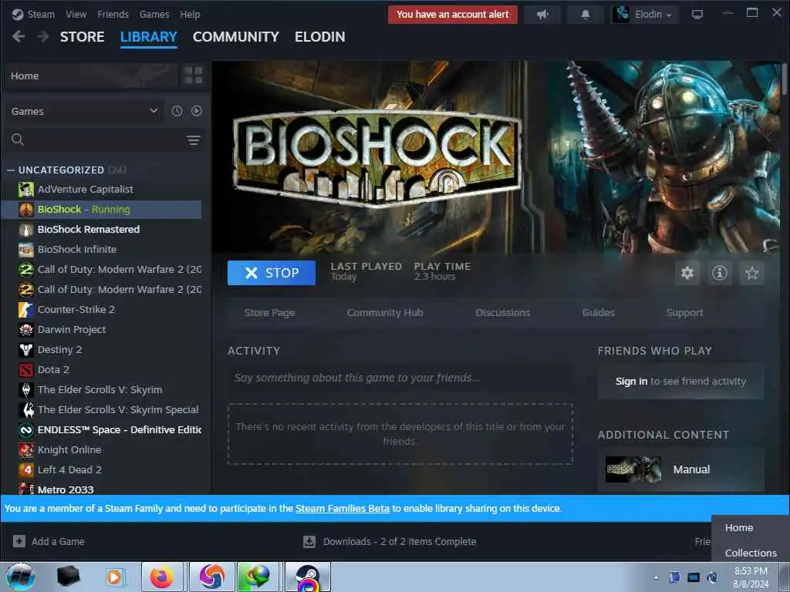This screenshot has height=592, width=790.
Task: Click the ready-to-play filter icon
Action: 197,111
